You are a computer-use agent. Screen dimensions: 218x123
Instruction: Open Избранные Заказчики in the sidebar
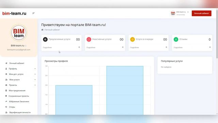[x=19, y=101]
